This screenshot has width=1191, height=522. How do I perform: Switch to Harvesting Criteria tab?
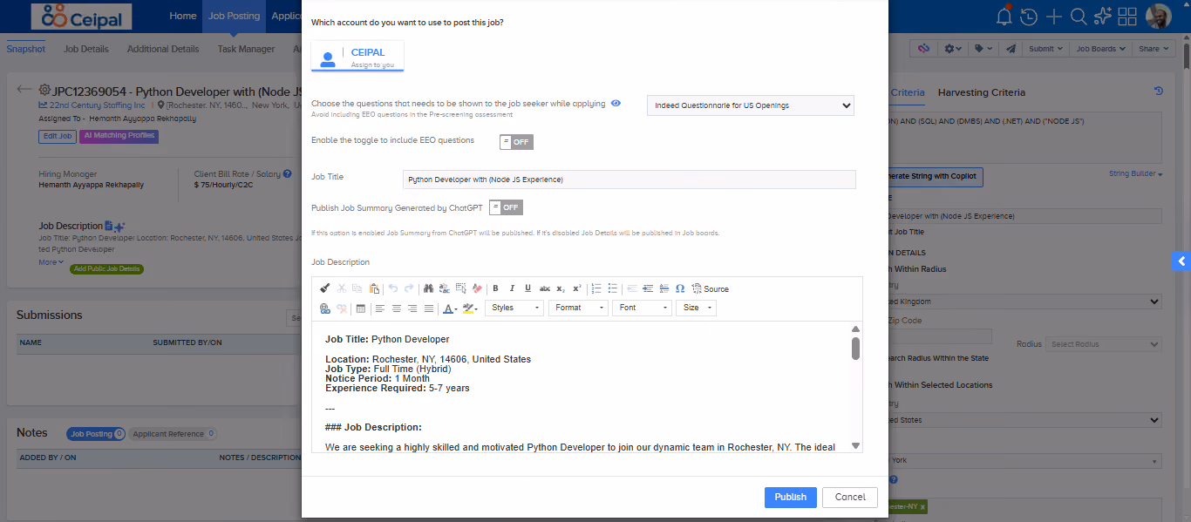pyautogui.click(x=981, y=92)
